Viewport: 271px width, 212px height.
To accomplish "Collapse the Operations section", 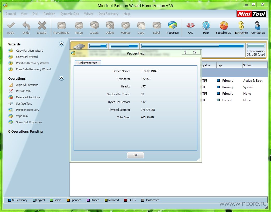I will 61,78.
